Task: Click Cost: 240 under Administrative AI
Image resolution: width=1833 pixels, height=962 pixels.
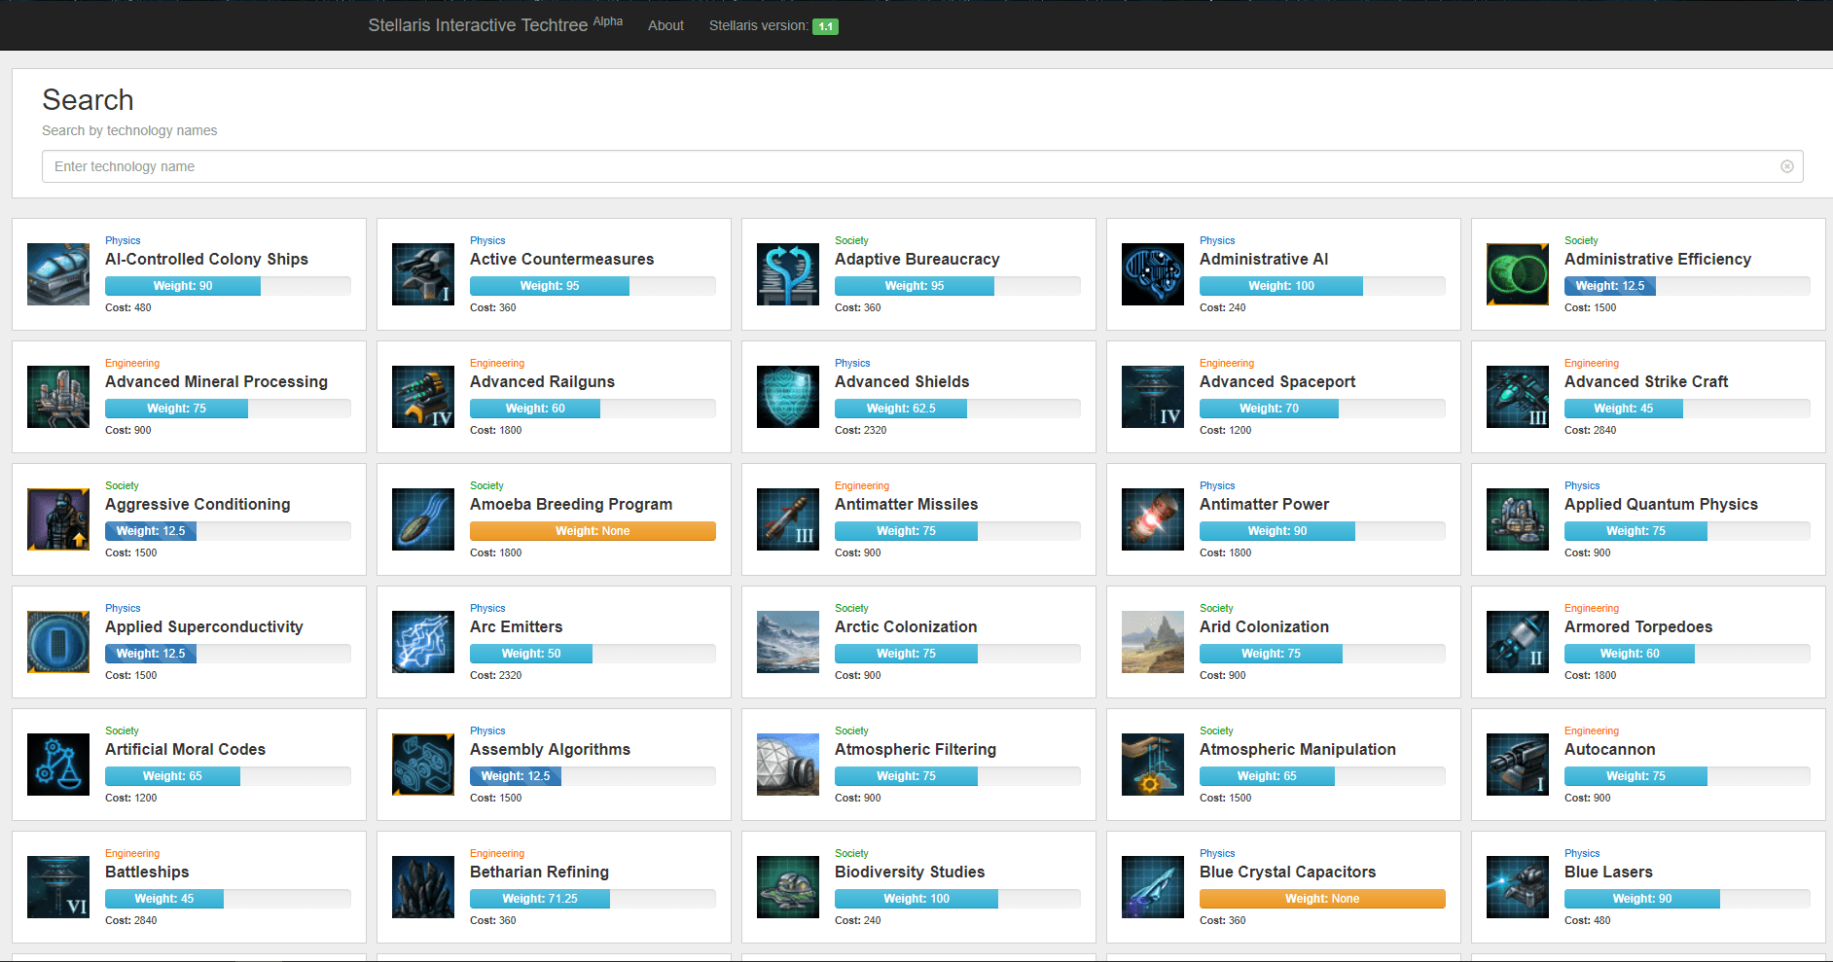Action: click(1222, 307)
